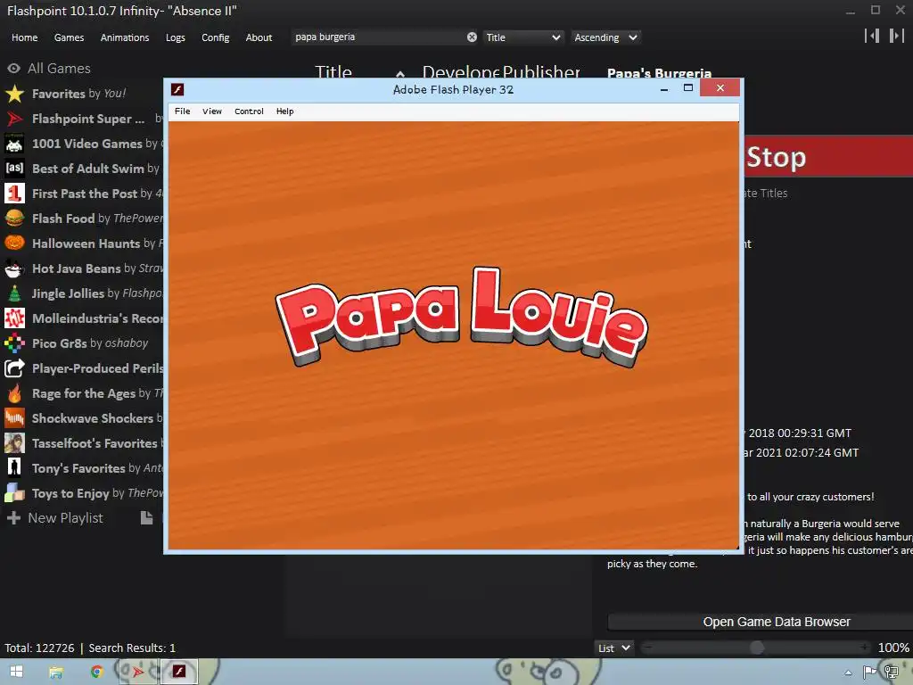Click the Papa Louie logo in Flash Player
Viewport: 913px width, 685px height.
click(x=461, y=317)
